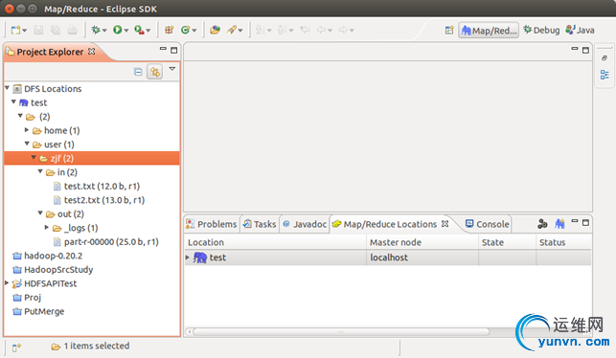Close the Map/Reduce Locations tab
The image size is (616, 358).
[445, 224]
